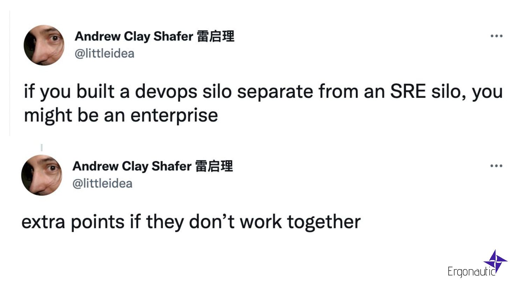This screenshot has height=295, width=525.
Task: Open more options on the "extra points" reply
Action: (x=496, y=166)
